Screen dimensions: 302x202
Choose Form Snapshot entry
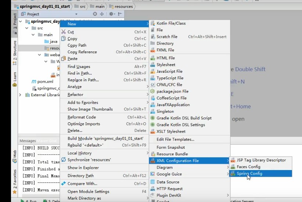[190, 147]
